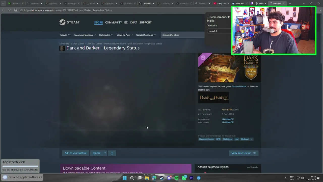Screen dimensions: 323x182
Task: Open the browser tab list dropdown
Action: [3, 4]
